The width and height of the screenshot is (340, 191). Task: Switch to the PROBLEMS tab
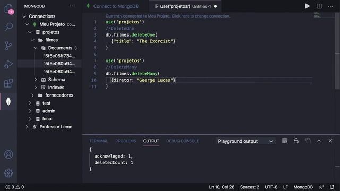click(126, 141)
